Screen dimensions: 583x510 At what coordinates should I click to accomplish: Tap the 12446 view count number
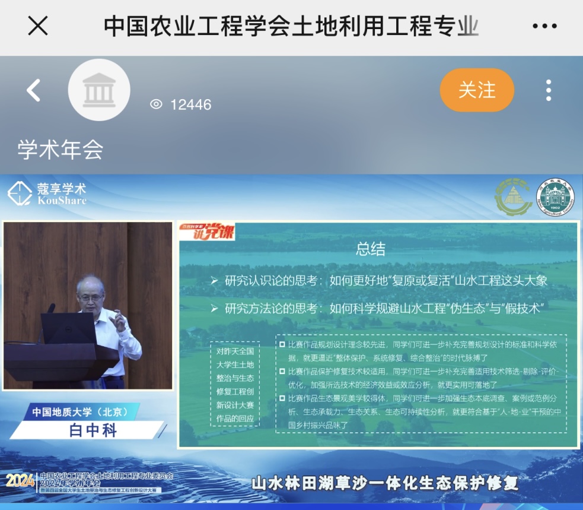tap(191, 104)
